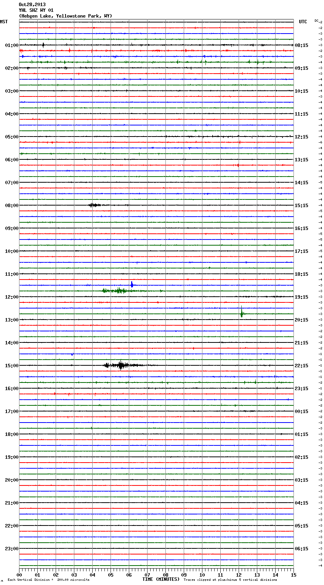
Task: Click the 05 minute tick label on x-axis
Action: click(x=111, y=575)
